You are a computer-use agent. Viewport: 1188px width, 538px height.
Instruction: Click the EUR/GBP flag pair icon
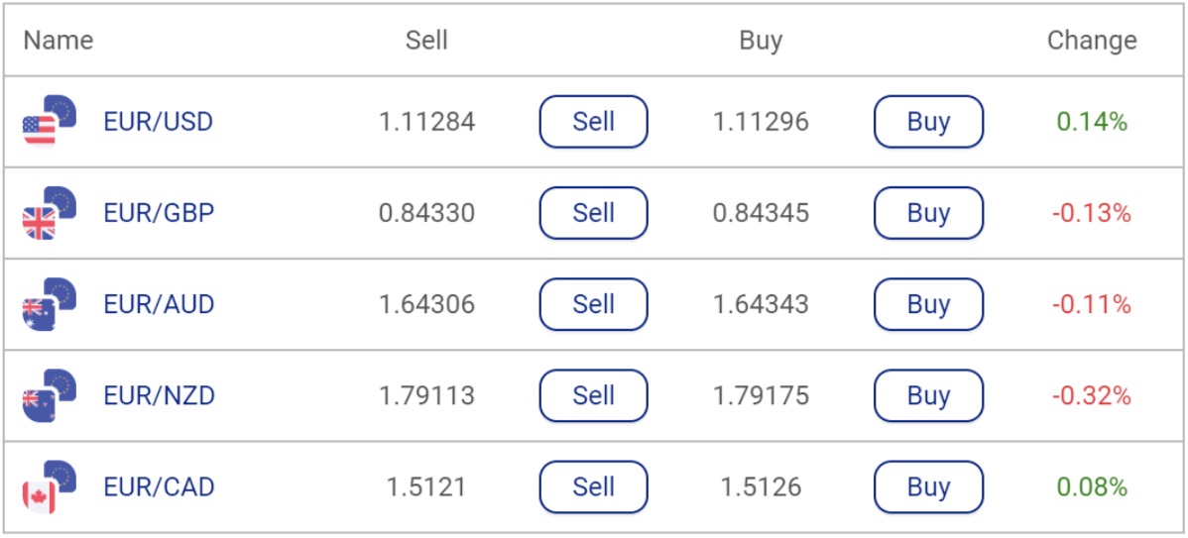[50, 213]
